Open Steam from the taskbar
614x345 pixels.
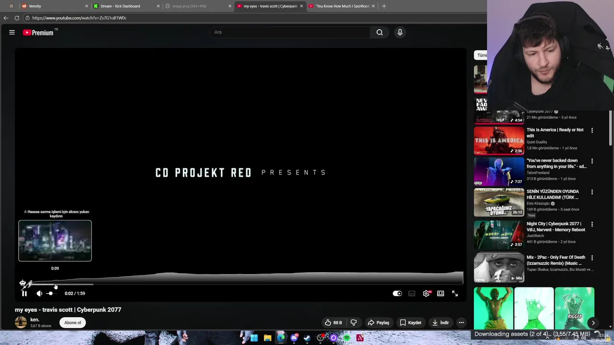[x=307, y=338]
